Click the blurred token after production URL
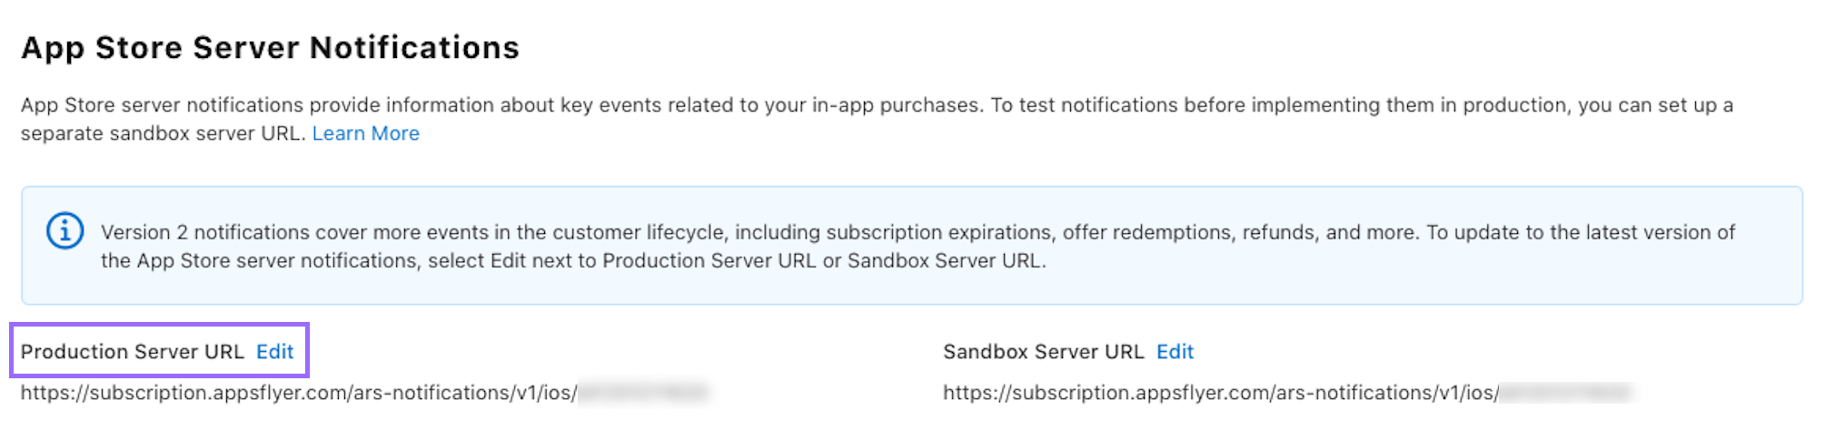 [643, 393]
